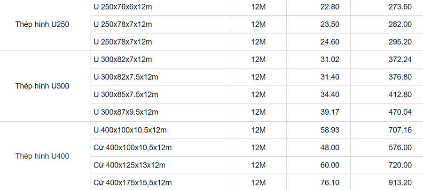Image resolution: width=423 pixels, height=190 pixels.
Task: Click the Thép hình U400 category cell
Action: (x=42, y=156)
